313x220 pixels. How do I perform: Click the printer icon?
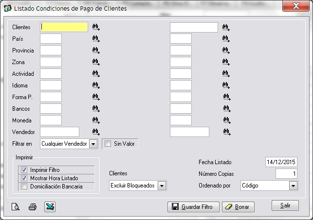point(33,207)
